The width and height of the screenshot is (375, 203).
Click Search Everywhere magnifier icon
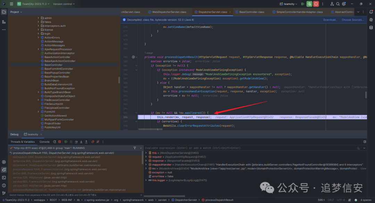pos(338,4)
